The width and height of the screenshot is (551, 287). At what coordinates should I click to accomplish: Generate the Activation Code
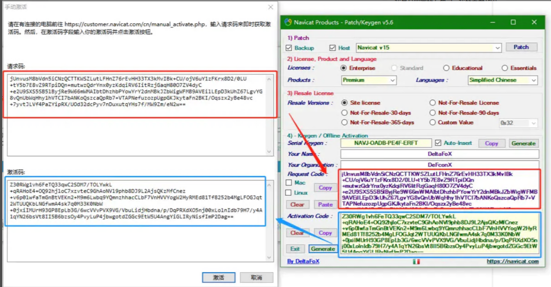coord(323,249)
